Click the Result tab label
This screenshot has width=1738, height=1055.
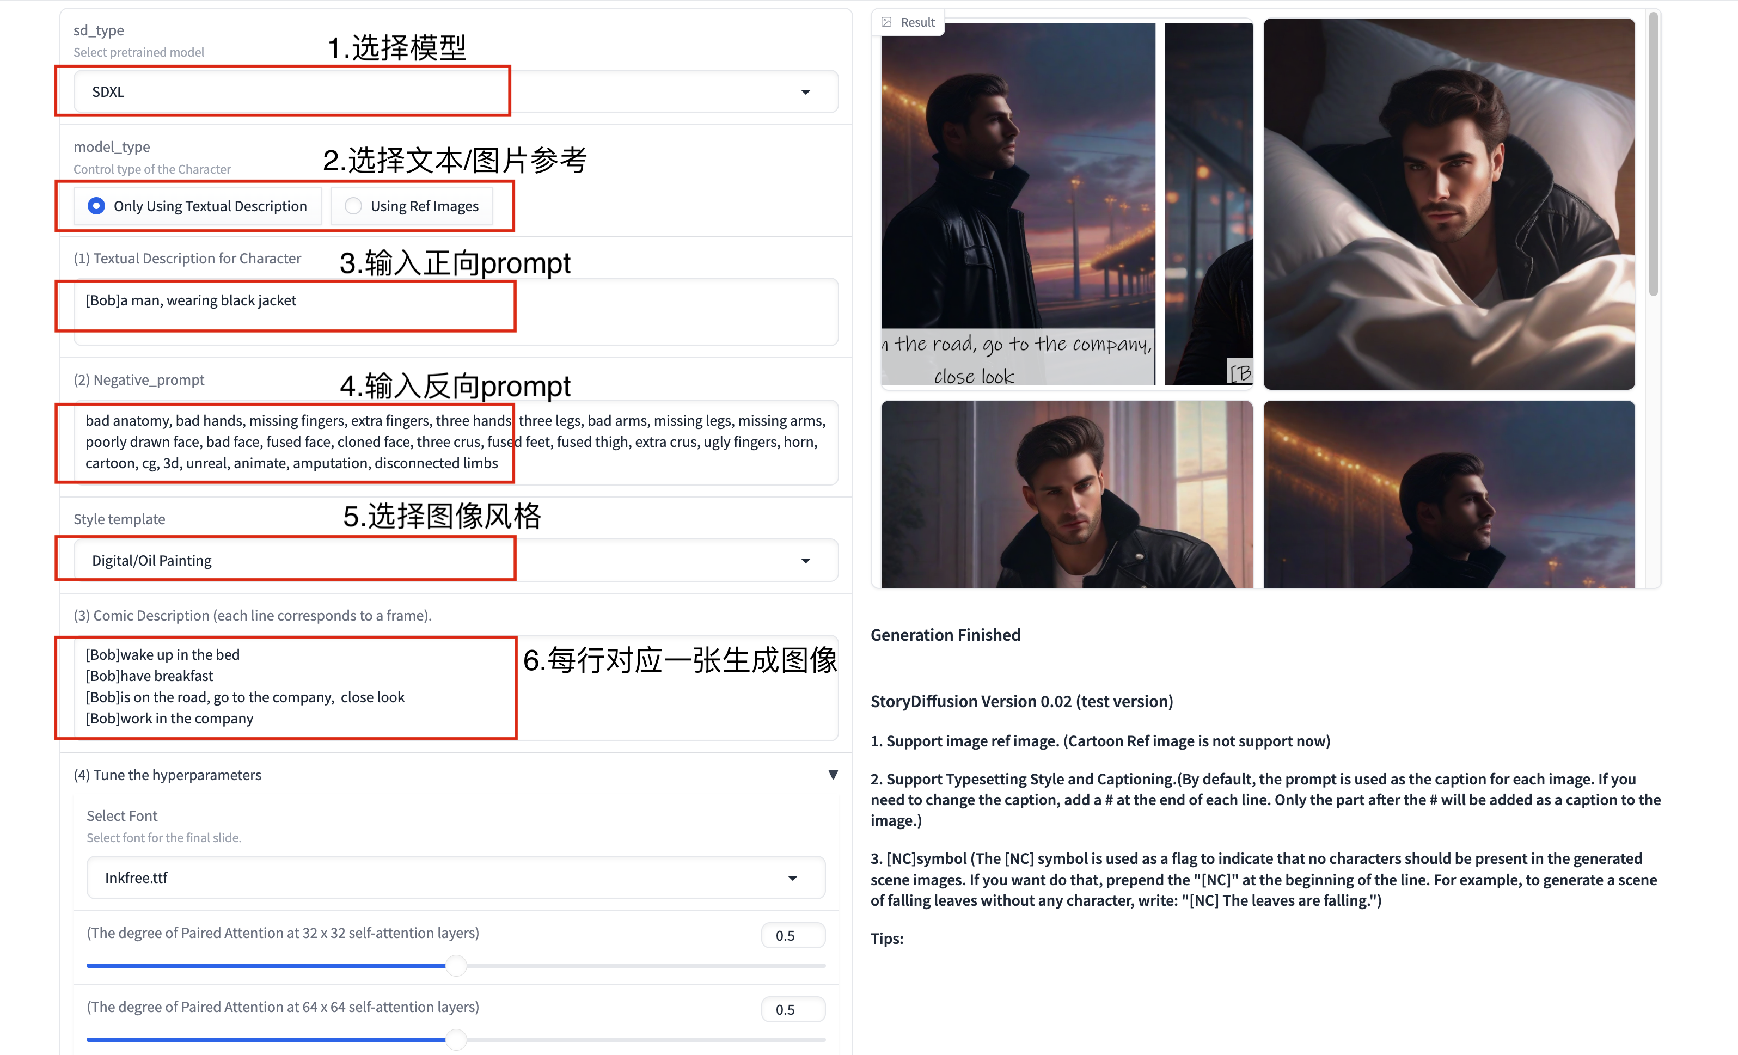[x=917, y=22]
